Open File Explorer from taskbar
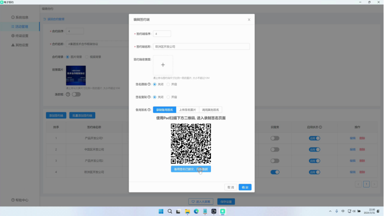Screen dimensions: 384x216 coord(187,211)
